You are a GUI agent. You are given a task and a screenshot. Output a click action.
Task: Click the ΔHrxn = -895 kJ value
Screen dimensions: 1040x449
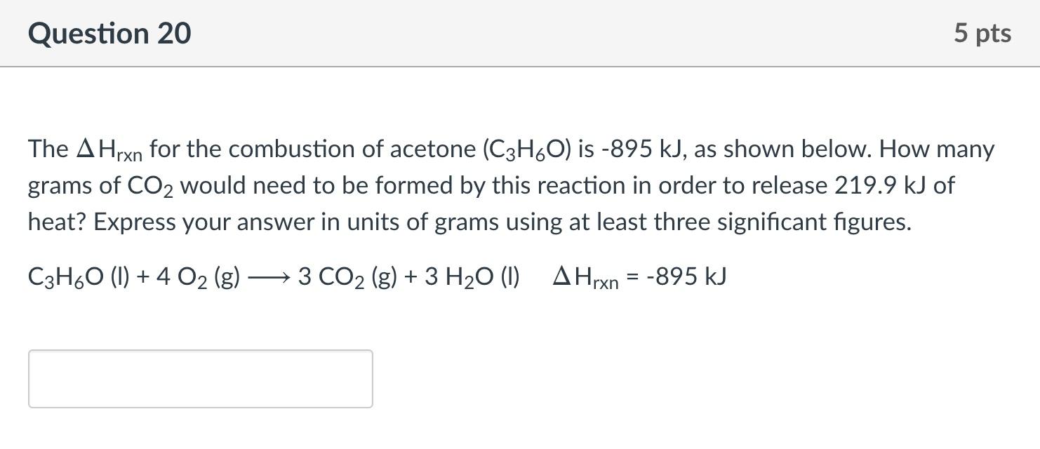(639, 276)
